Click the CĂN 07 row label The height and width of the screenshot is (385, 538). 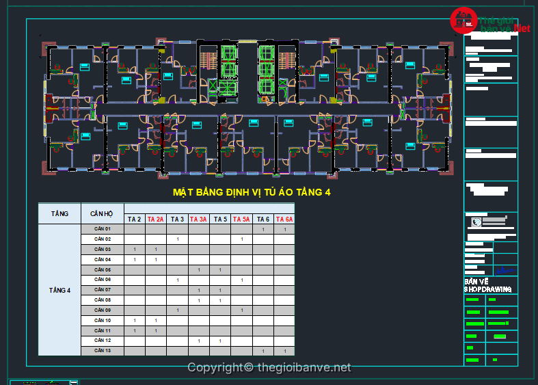[x=103, y=290]
